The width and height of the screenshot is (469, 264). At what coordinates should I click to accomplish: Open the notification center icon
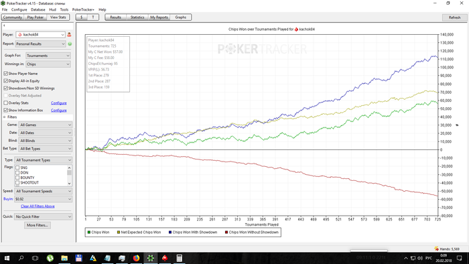click(460, 258)
